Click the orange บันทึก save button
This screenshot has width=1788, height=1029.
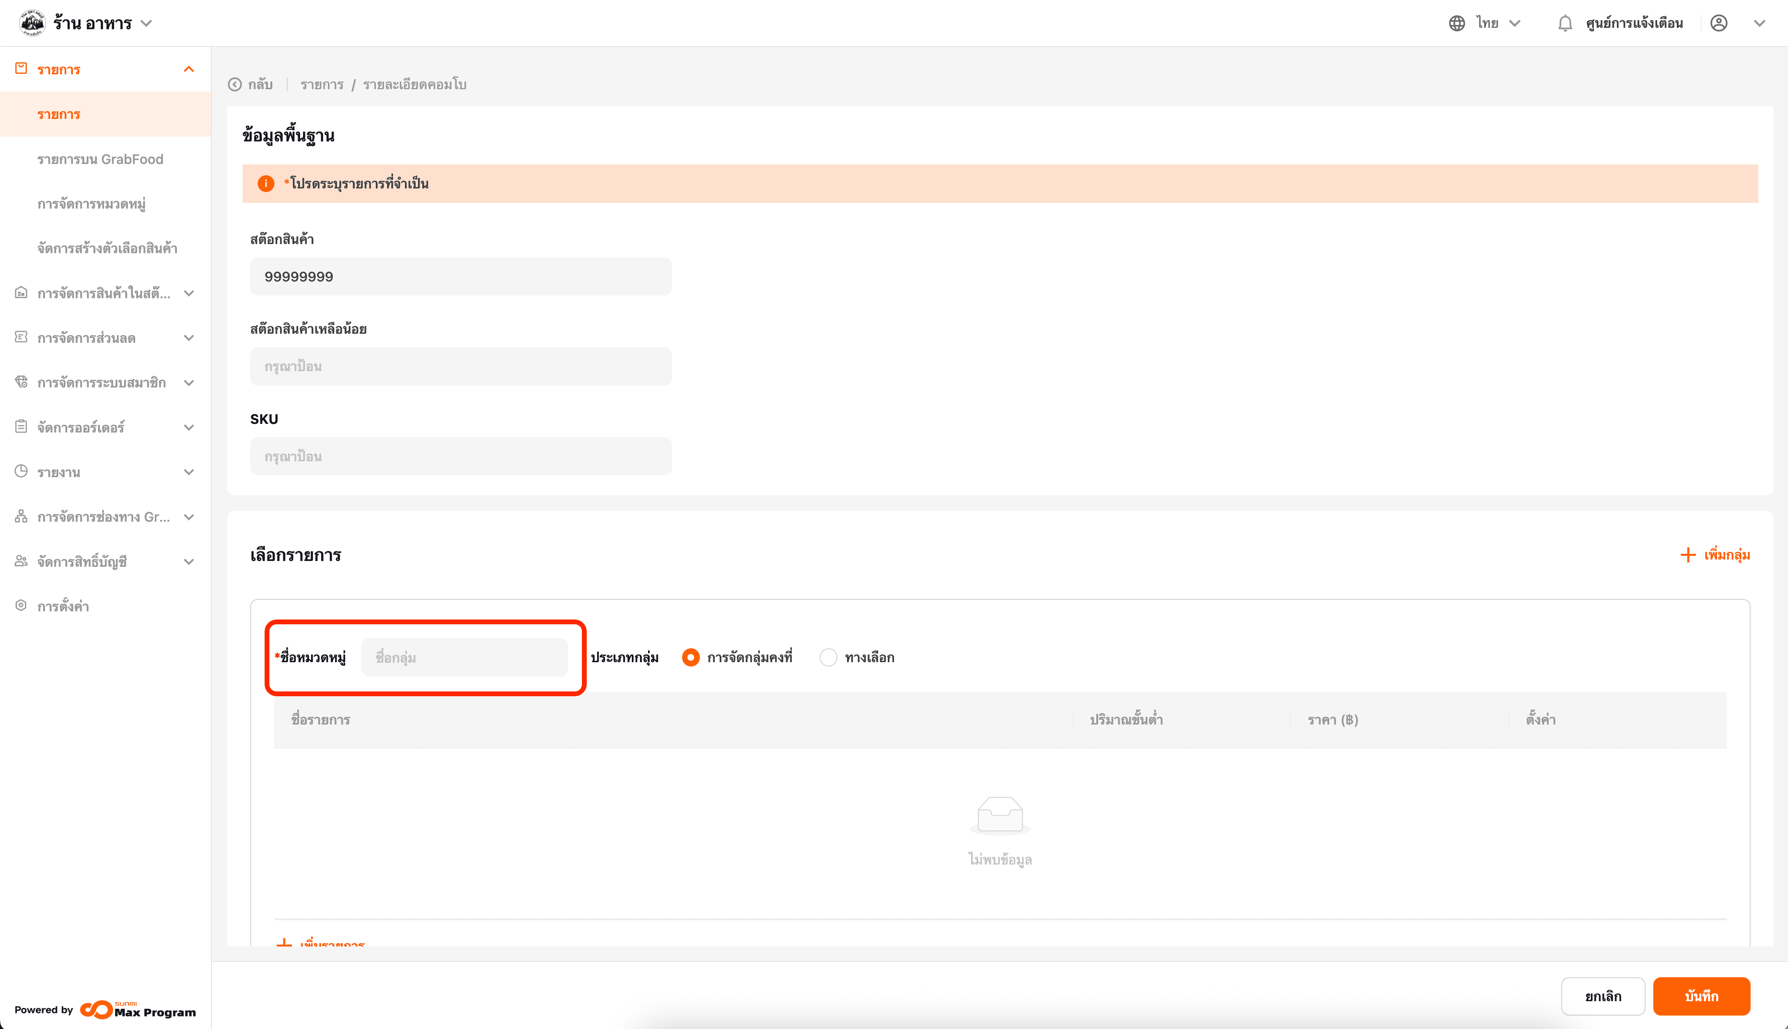click(1701, 996)
